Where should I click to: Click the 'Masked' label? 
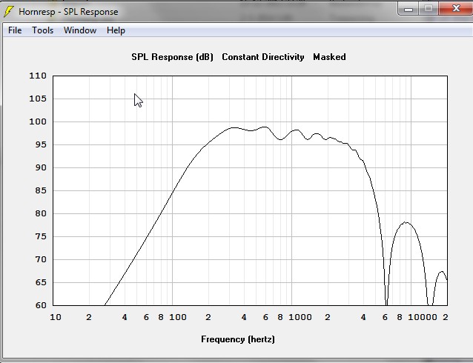click(x=329, y=57)
